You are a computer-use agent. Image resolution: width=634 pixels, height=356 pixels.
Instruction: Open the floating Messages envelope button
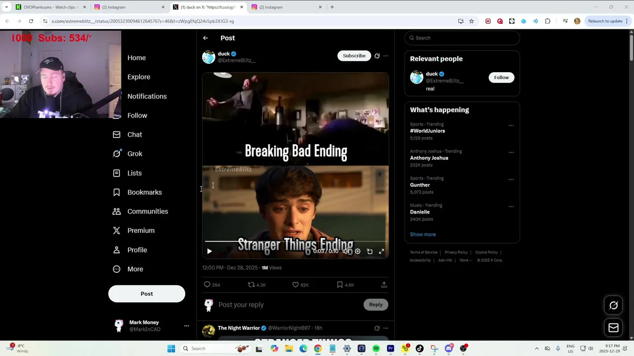[613, 327]
